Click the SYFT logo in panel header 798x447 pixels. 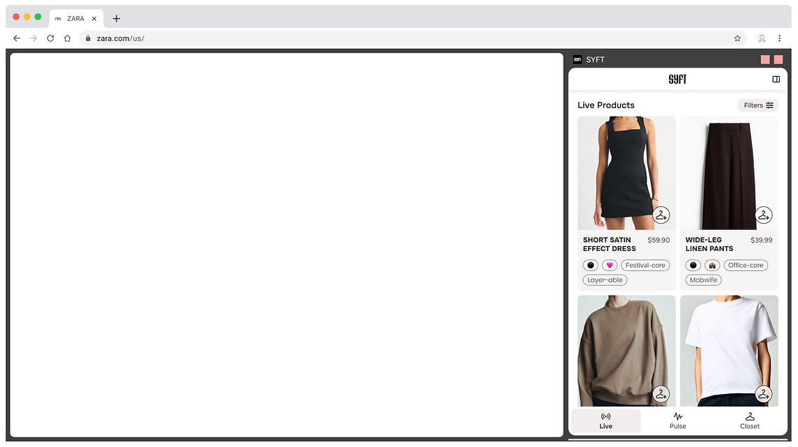[x=677, y=79]
